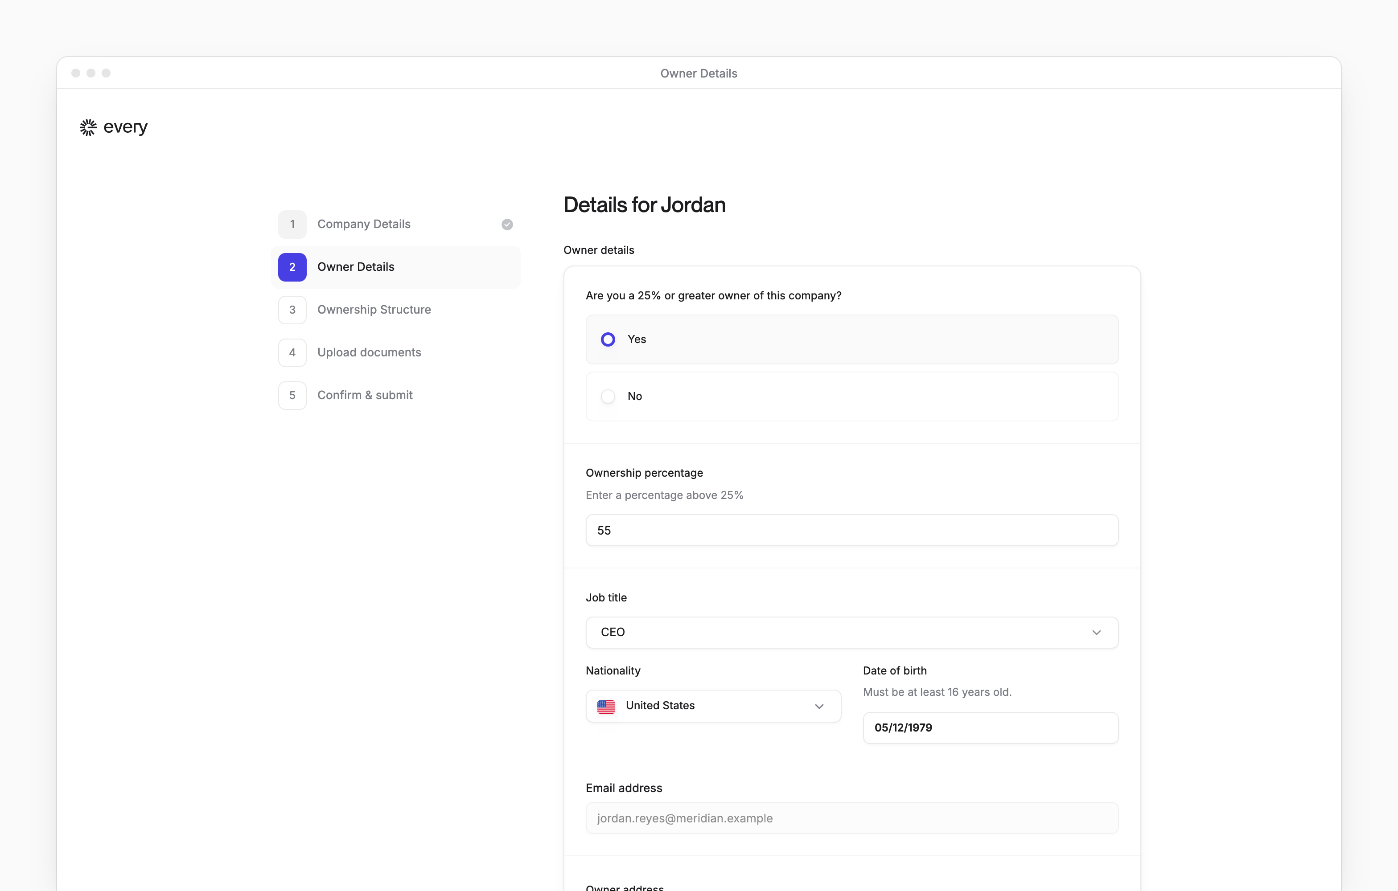1398x891 pixels.
Task: Go to the Confirm & submit step
Action: (395, 395)
